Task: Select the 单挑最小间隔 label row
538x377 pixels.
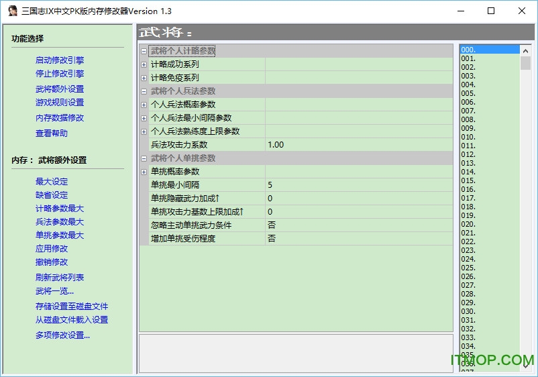Action: [x=207, y=185]
